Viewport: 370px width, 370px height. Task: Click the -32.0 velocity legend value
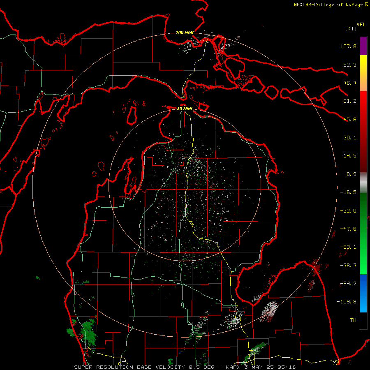coord(348,211)
